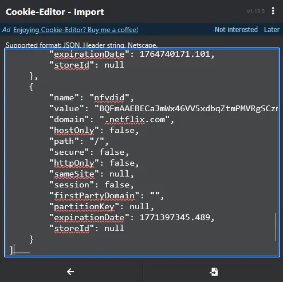283x282 pixels.
Task: Click the text area vertical scrollbar thumb
Action: point(276,226)
